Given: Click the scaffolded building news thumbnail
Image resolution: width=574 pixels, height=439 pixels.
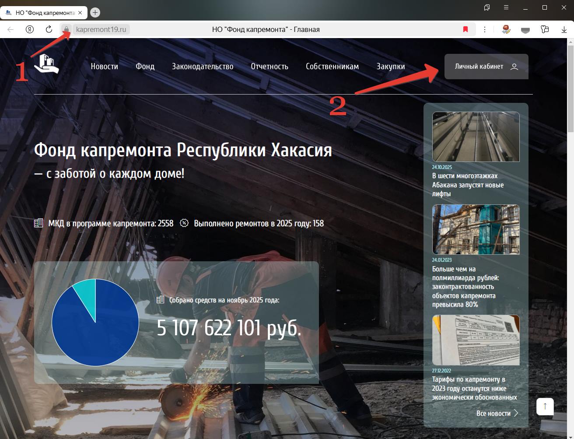Looking at the screenshot, I should 476,229.
